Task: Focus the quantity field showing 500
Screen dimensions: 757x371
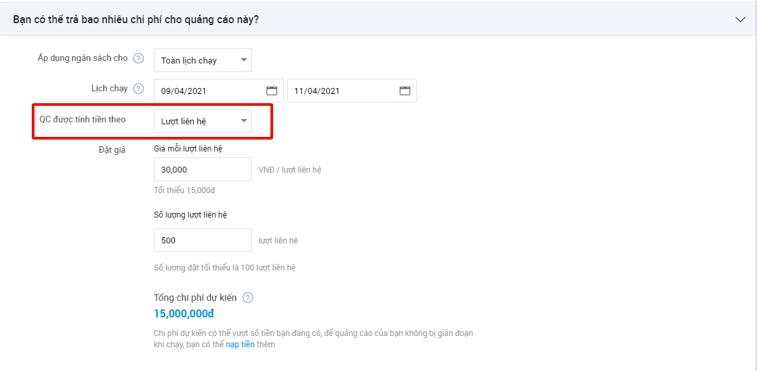Action: coord(203,240)
